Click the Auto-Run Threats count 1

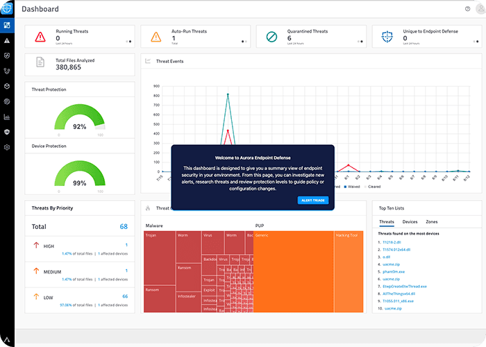coord(174,38)
